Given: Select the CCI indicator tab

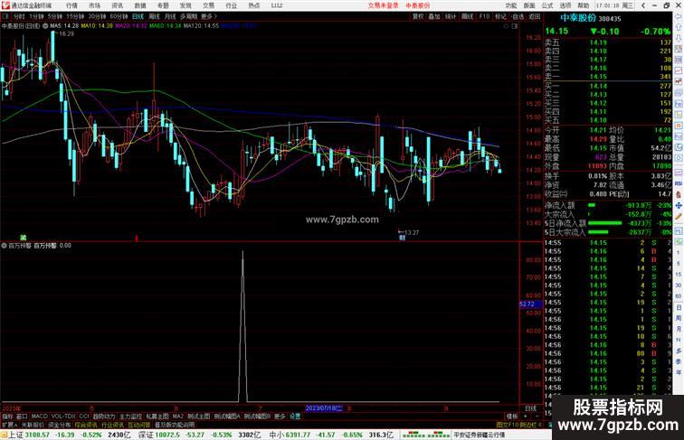Looking at the screenshot, I should pyautogui.click(x=84, y=417).
